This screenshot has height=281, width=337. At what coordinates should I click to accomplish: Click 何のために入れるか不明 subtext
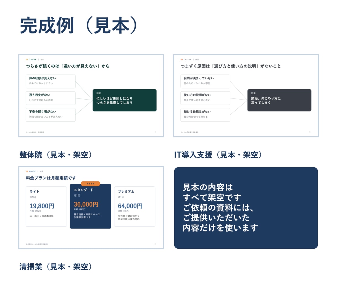click(197, 83)
